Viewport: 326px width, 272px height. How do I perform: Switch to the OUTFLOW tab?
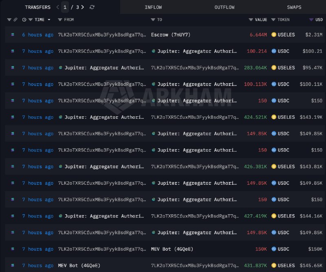tap(225, 7)
